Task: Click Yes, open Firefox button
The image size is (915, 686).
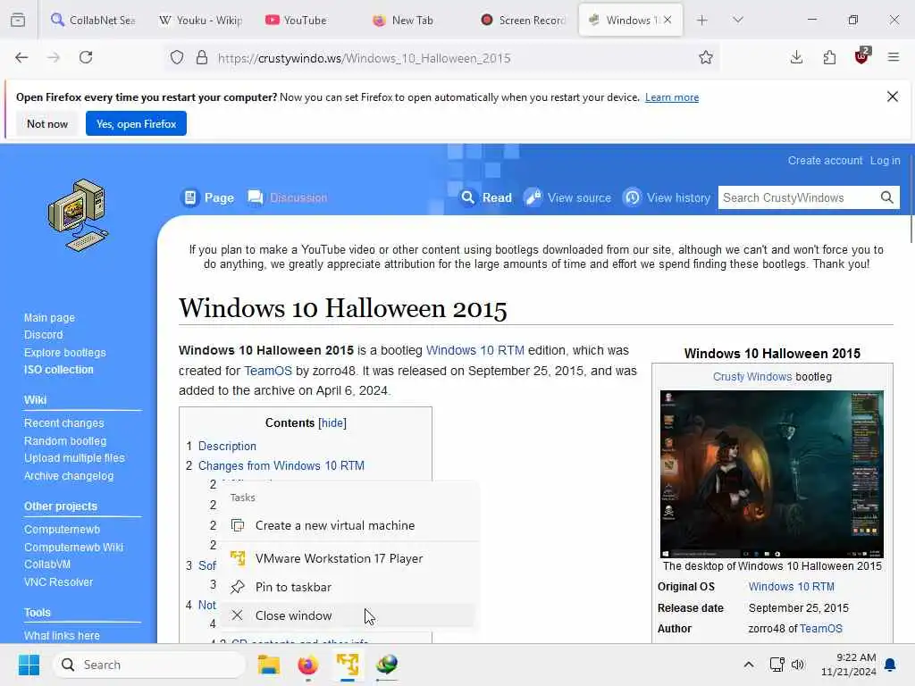Action: pyautogui.click(x=136, y=123)
